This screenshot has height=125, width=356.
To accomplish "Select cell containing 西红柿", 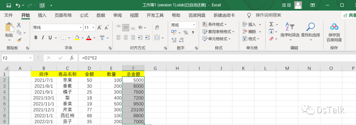I will point(67,115).
